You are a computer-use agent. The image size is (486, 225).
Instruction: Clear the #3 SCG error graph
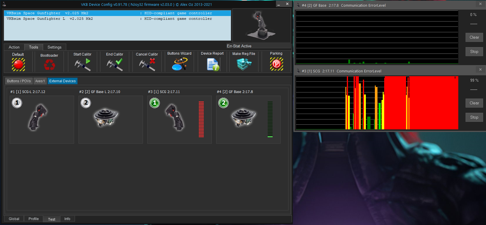coord(474,103)
